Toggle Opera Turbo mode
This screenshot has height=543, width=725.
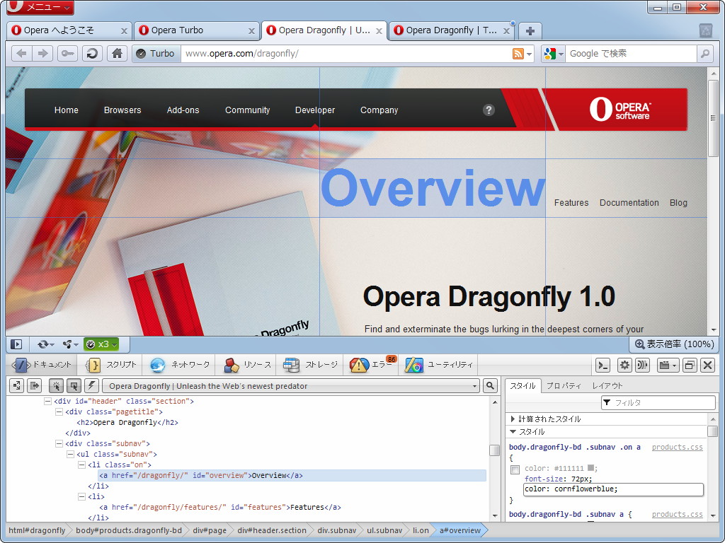pos(156,53)
